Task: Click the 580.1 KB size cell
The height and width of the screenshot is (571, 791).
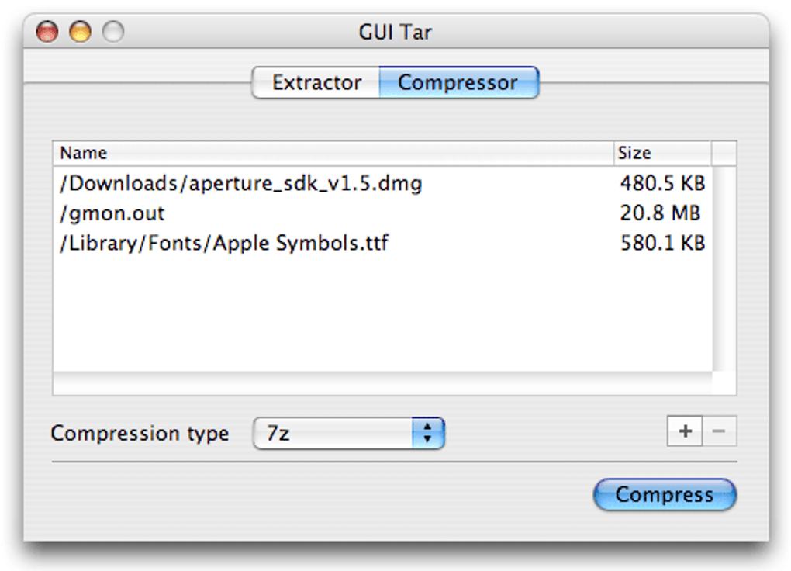Action: coord(662,243)
